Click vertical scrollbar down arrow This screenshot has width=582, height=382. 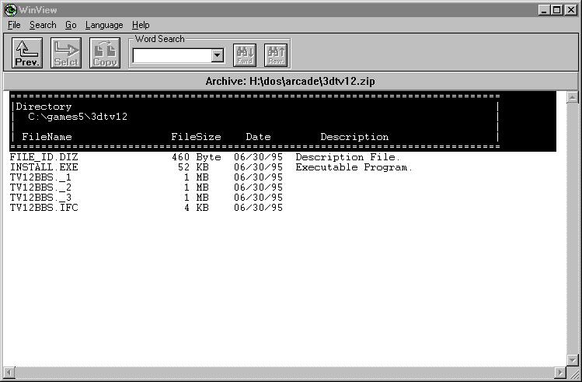point(573,359)
